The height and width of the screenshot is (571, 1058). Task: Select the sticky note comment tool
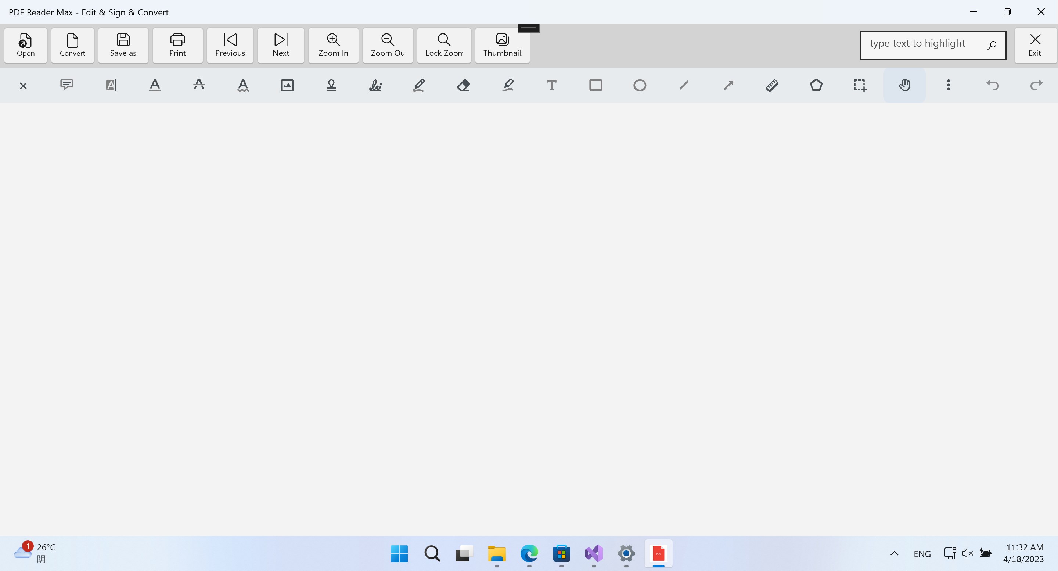66,85
